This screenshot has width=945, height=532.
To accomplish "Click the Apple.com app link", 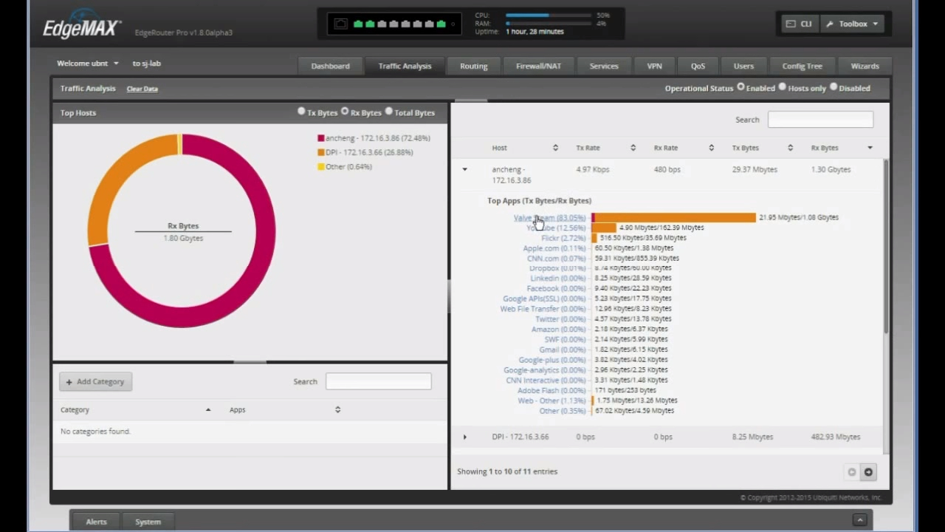I will point(554,249).
